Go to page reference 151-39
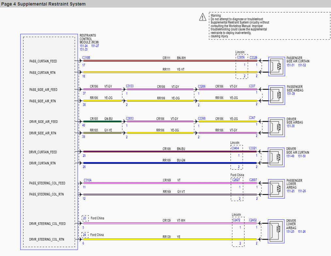 291,94
